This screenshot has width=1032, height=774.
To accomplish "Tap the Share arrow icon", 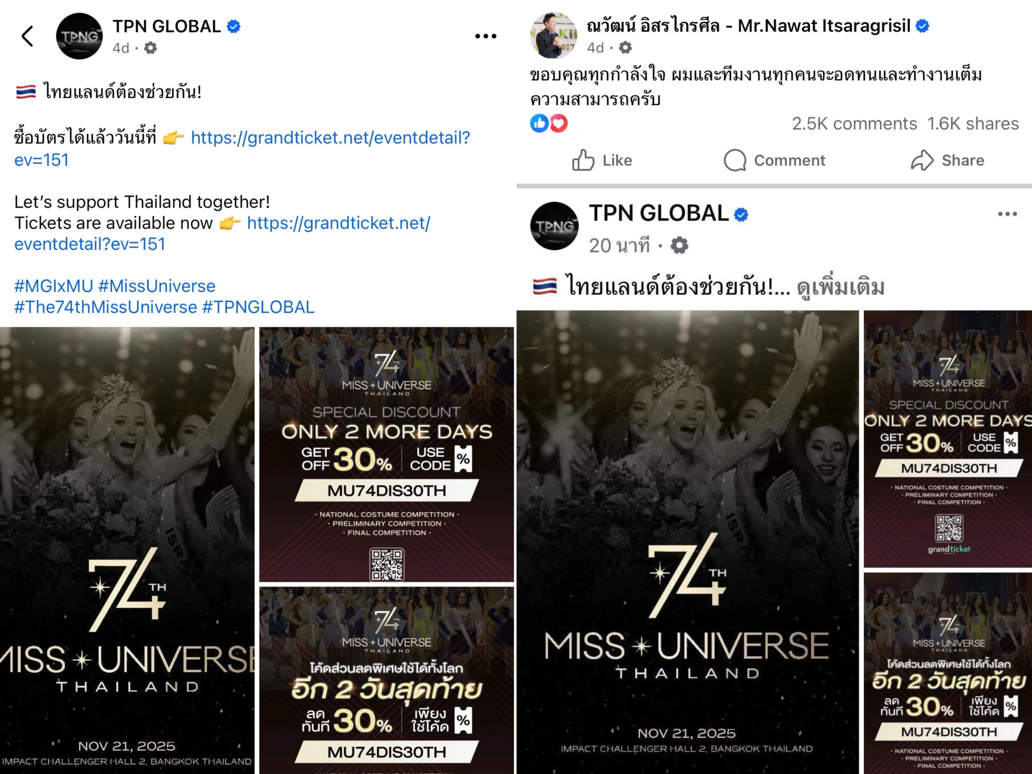I will tap(922, 160).
